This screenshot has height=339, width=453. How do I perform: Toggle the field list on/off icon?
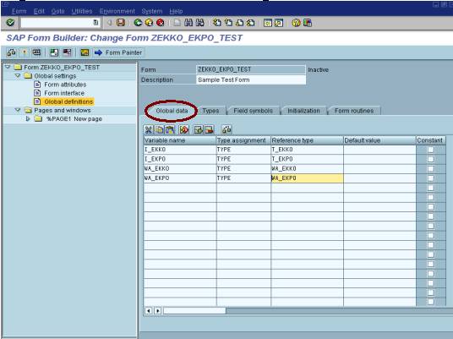(x=67, y=52)
